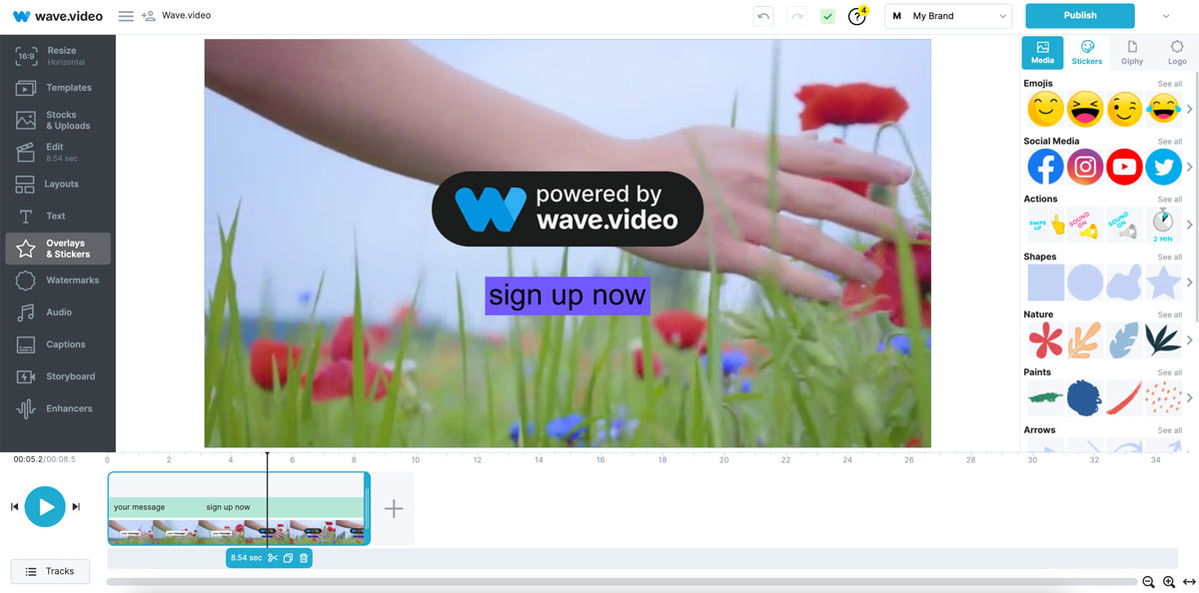Open the My Brand dropdown
This screenshot has height=593, width=1199.
click(948, 16)
